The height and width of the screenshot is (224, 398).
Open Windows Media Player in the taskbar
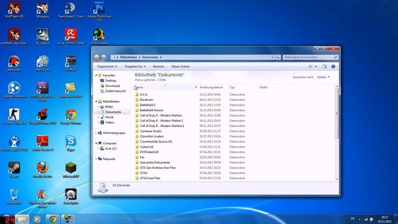(37, 219)
